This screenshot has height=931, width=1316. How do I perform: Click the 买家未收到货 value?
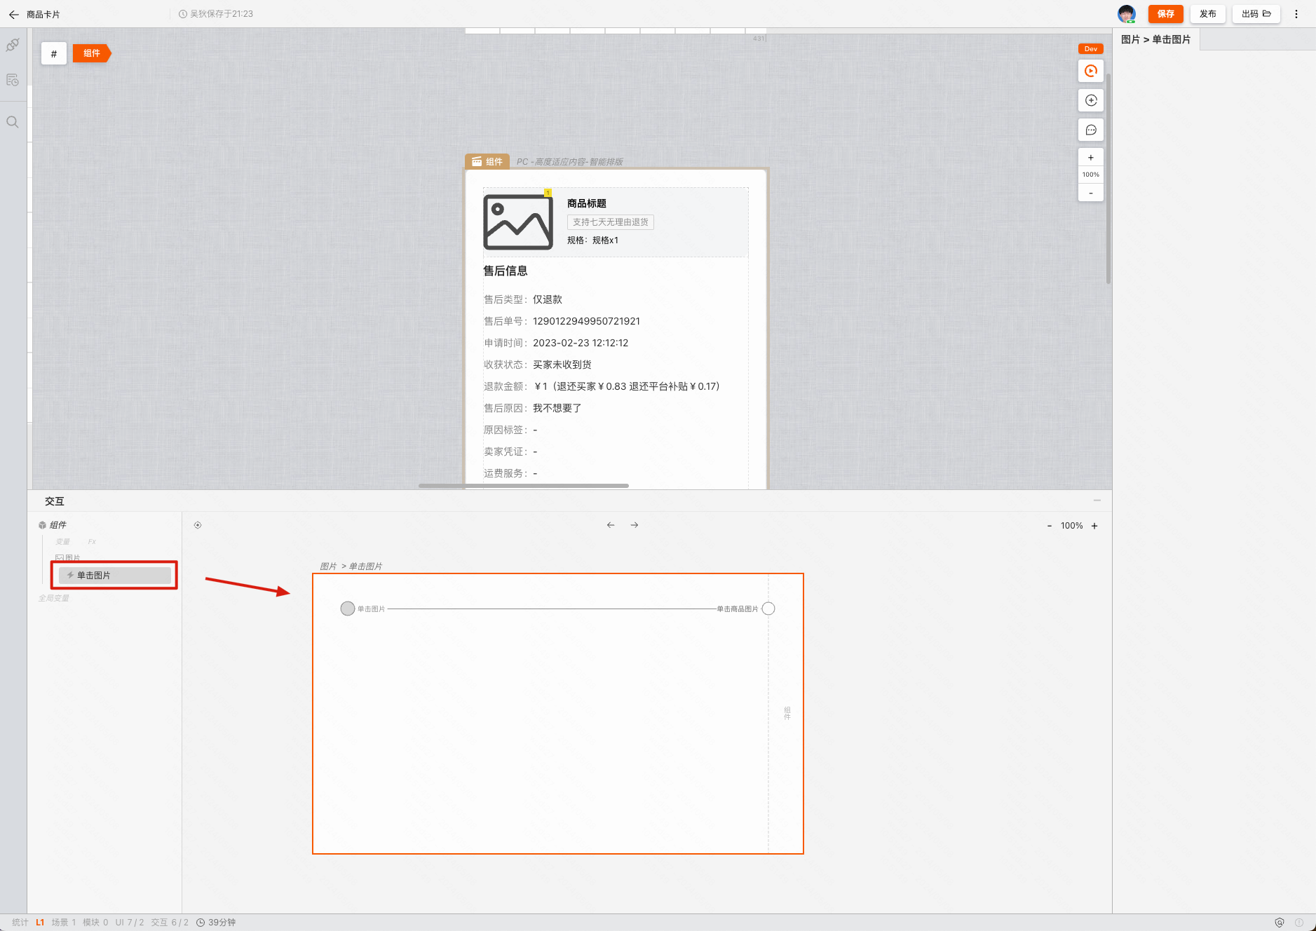pyautogui.click(x=562, y=365)
